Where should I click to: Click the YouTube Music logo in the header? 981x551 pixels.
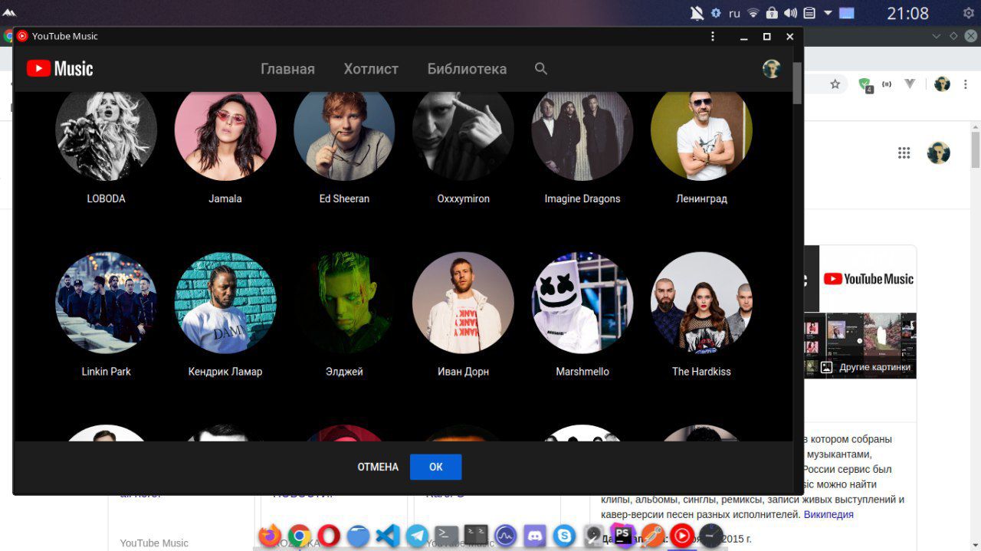click(60, 69)
